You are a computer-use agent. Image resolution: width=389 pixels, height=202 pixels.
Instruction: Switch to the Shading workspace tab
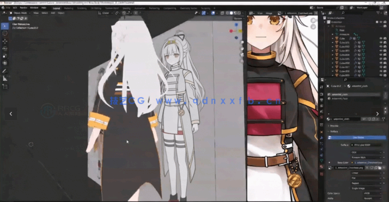pyautogui.click(x=126, y=8)
